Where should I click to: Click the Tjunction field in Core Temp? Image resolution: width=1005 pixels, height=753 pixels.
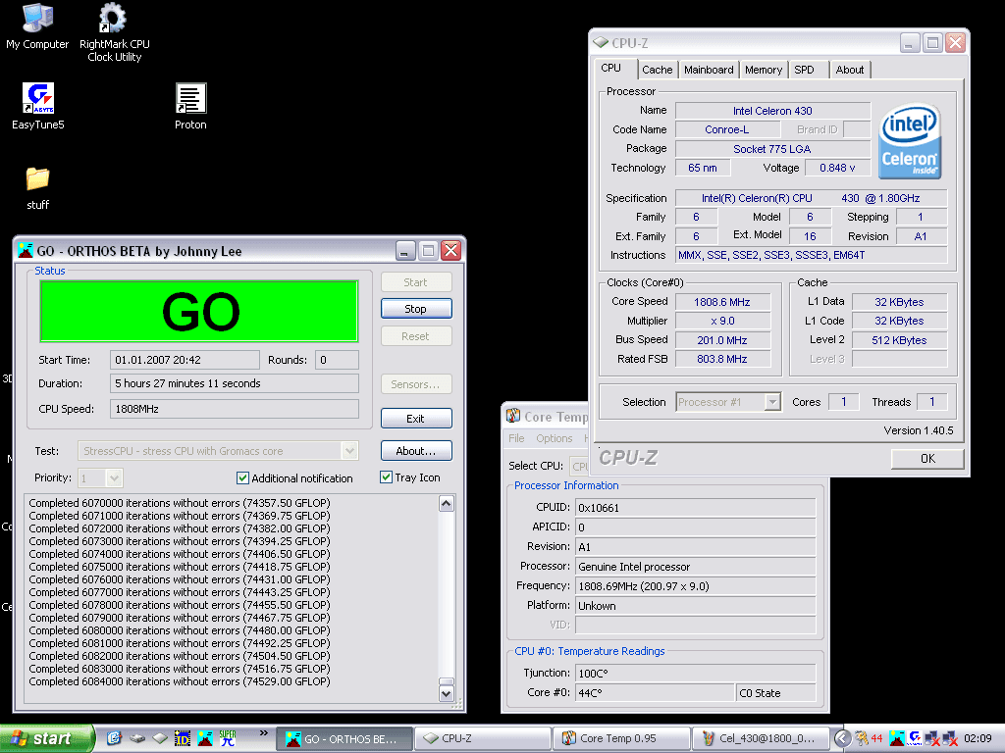pyautogui.click(x=696, y=673)
